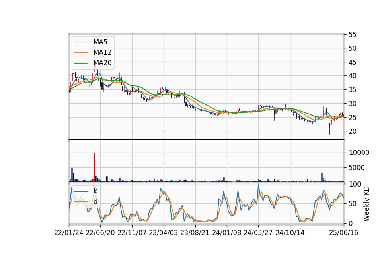The width and height of the screenshot is (382, 274).
Task: Click the 22/11/07 date tick label
Action: point(132,233)
